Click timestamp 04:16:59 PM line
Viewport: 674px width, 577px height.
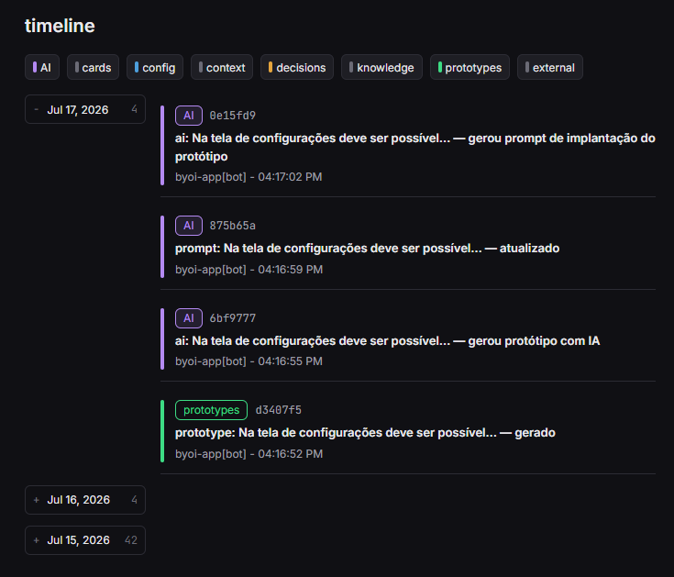[249, 270]
